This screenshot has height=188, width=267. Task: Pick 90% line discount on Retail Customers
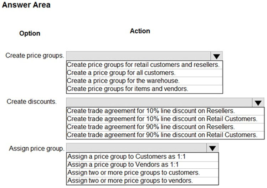coord(165,135)
